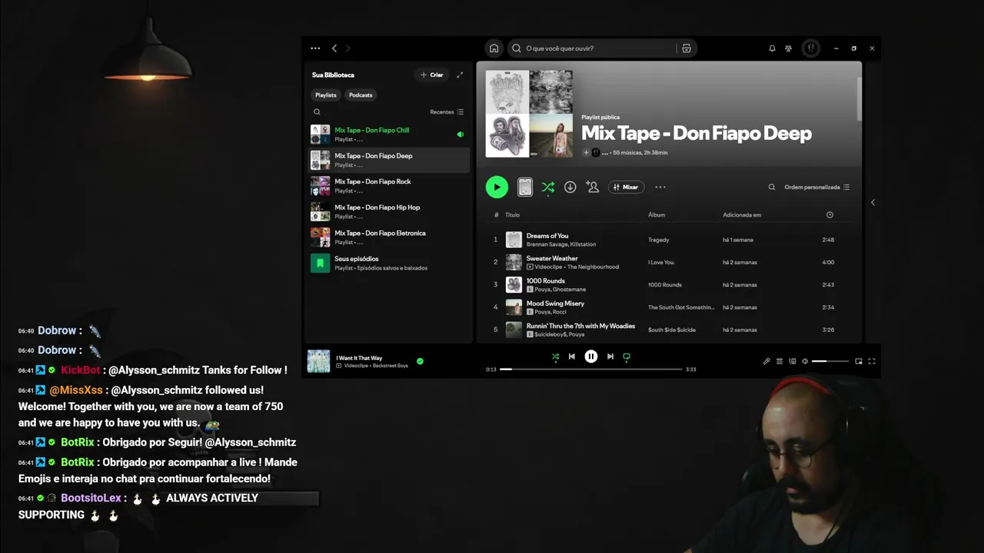This screenshot has width=984, height=553.
Task: Open friend activity icon in top bar
Action: (x=788, y=48)
